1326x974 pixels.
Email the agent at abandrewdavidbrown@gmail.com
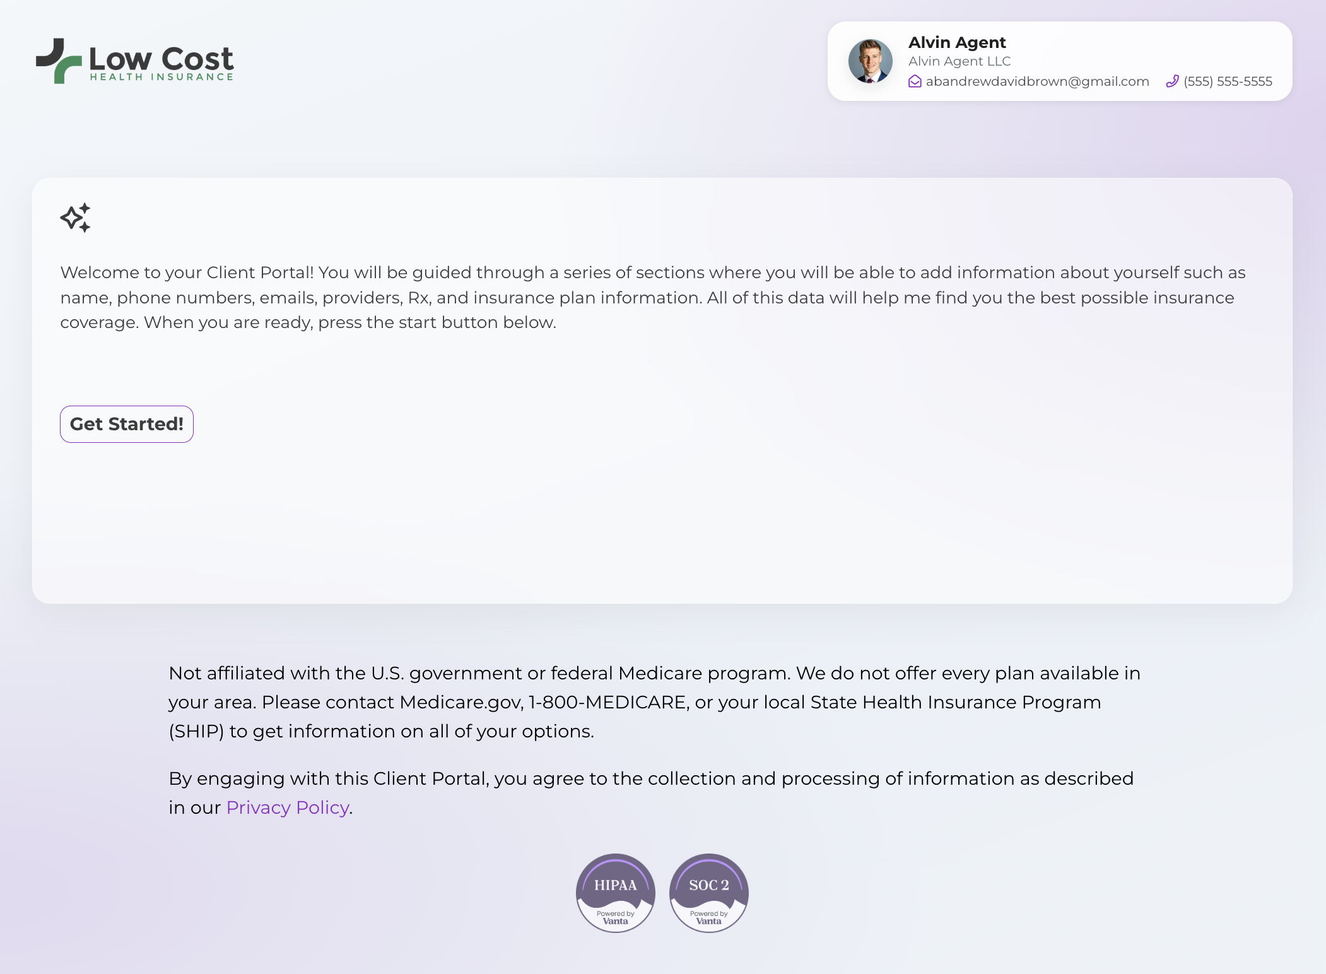[1037, 81]
